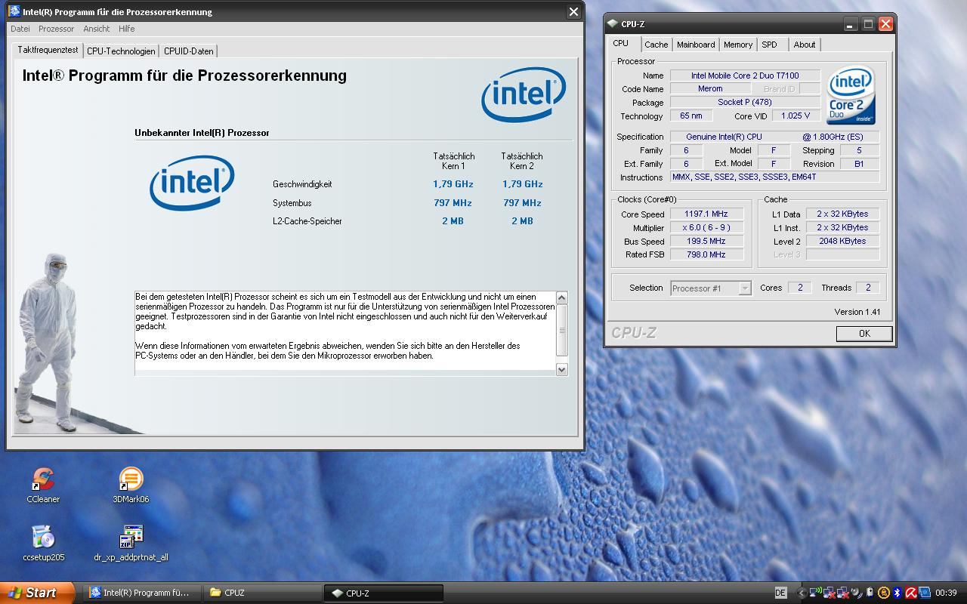The width and height of the screenshot is (967, 604).
Task: Click the Bus Speed value 199.5 MHz
Action: tap(706, 241)
